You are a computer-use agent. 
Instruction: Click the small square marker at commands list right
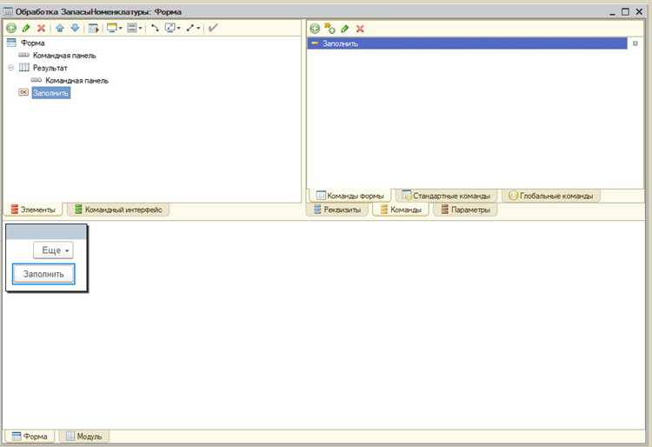(635, 43)
